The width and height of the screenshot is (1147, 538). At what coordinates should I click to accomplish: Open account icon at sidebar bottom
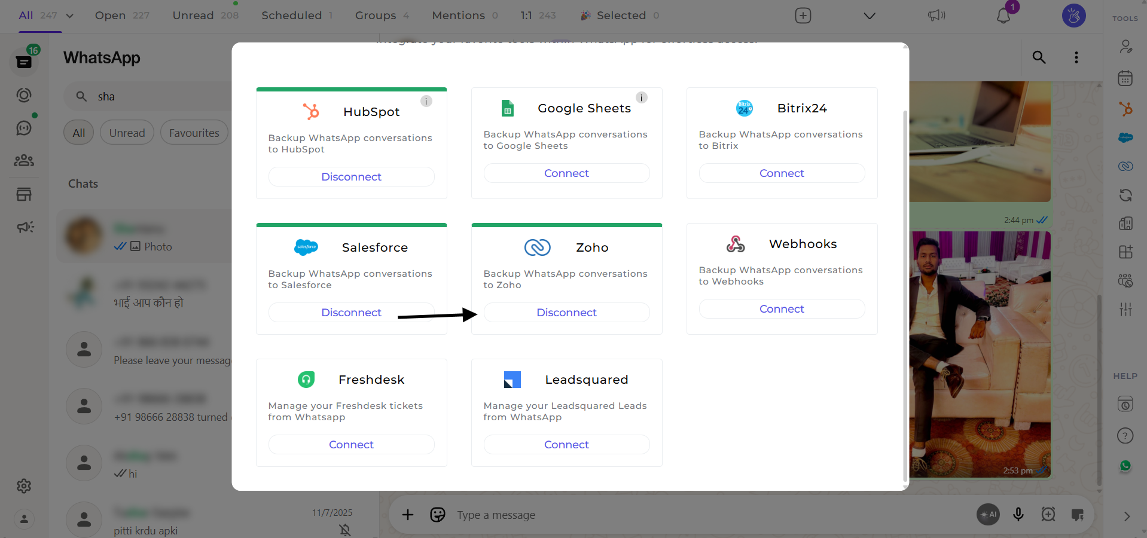[x=24, y=519]
